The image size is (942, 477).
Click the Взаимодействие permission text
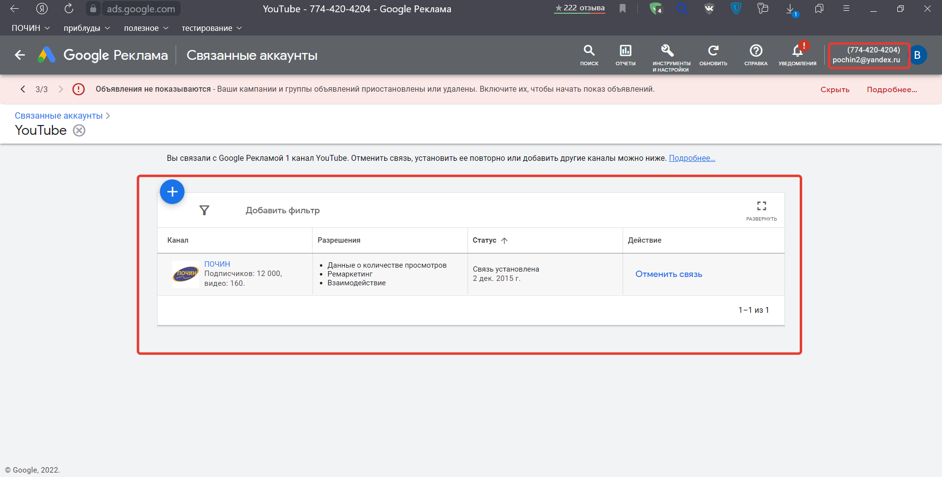click(357, 283)
